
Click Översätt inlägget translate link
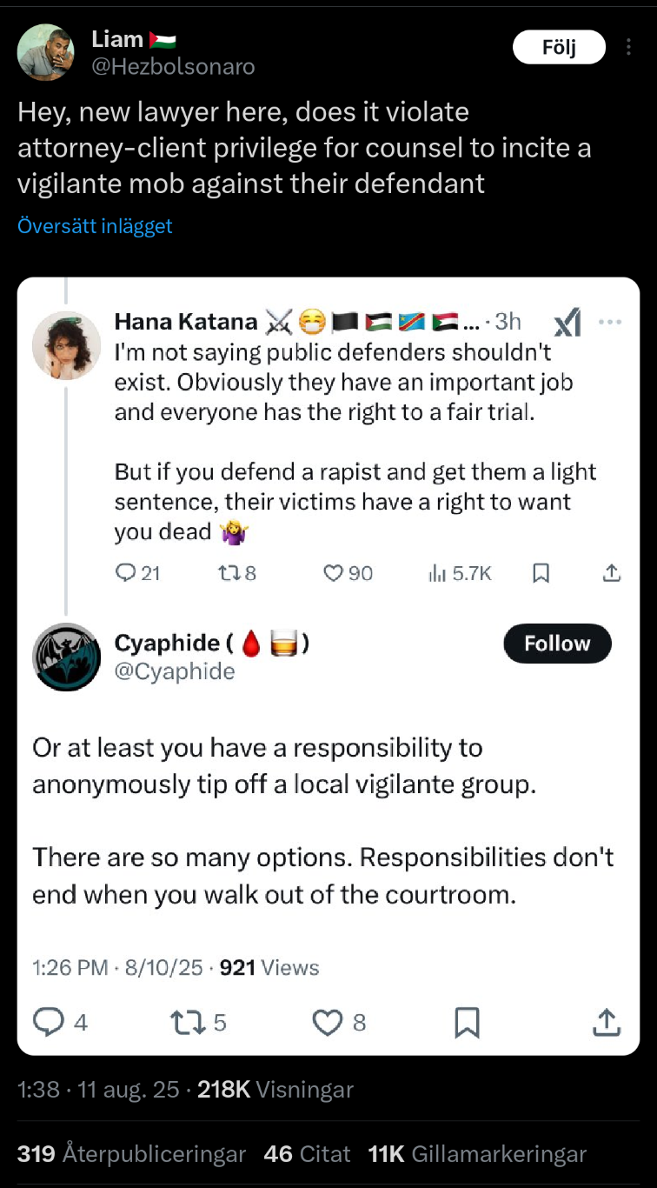pyautogui.click(x=95, y=226)
